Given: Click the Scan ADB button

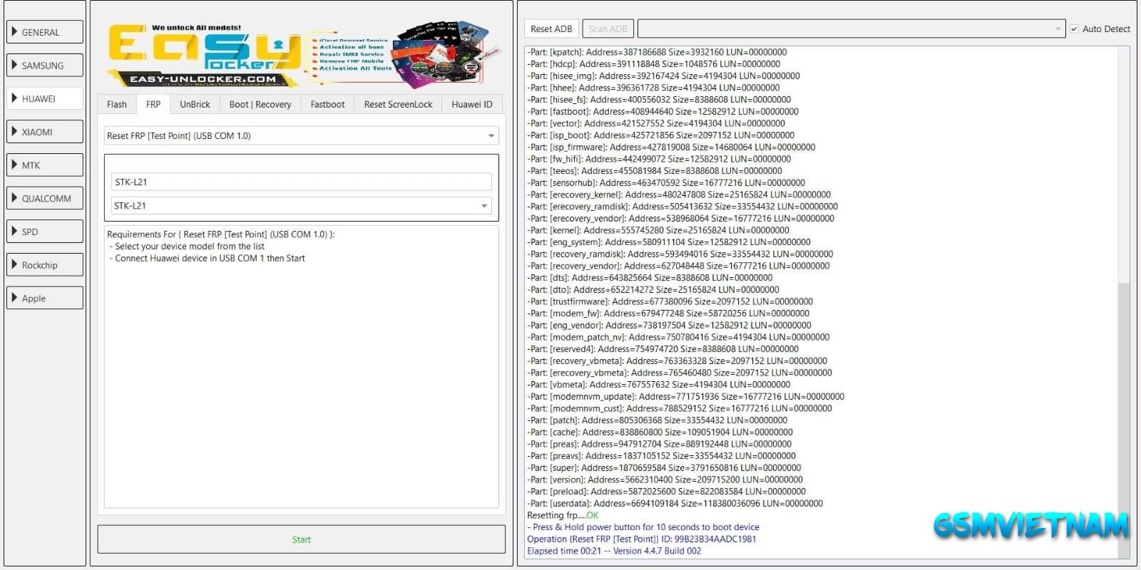Looking at the screenshot, I should coord(608,28).
